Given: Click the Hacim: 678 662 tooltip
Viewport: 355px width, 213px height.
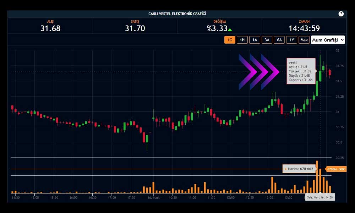Looking at the screenshot, I should click(x=299, y=169).
